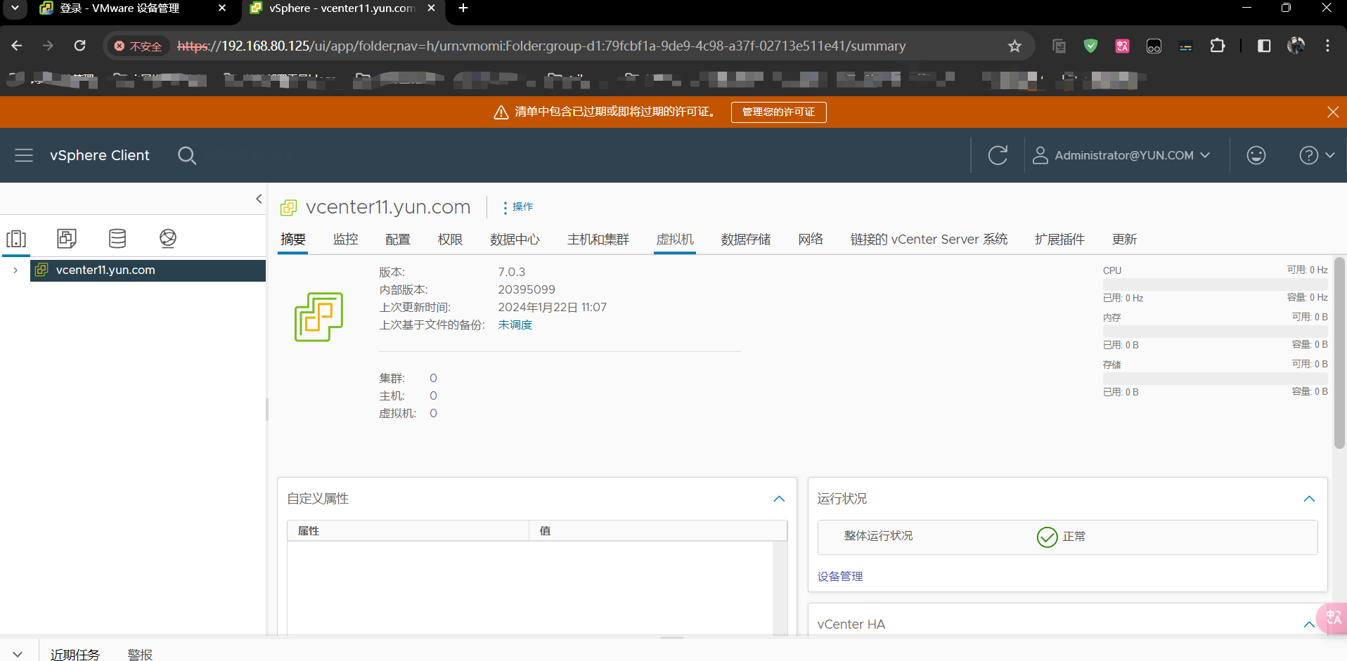The height and width of the screenshot is (661, 1347).
Task: Click the large vCenter icon in the summary
Action: 318,317
